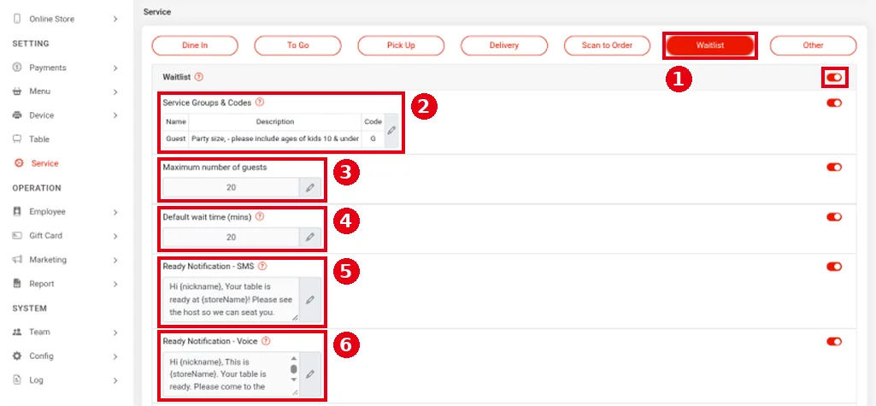
Task: Open help icon for Default wait time
Action: [259, 217]
